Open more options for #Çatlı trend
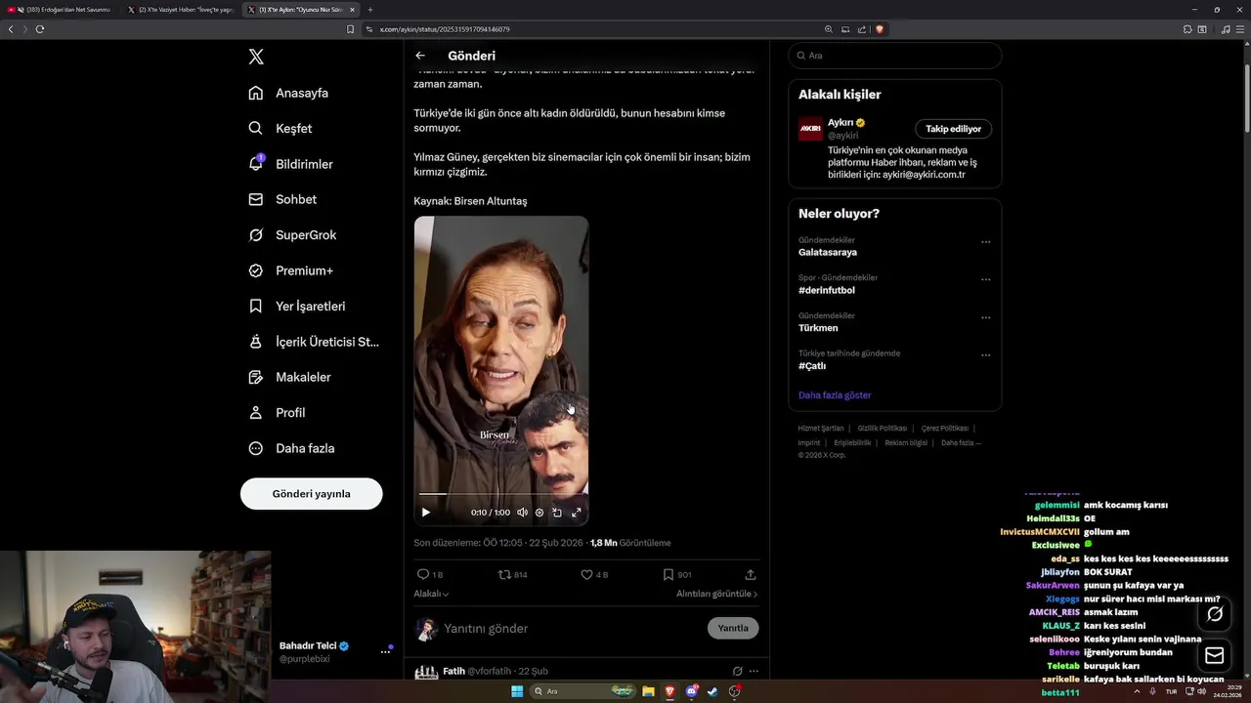1251x703 pixels. (x=985, y=355)
